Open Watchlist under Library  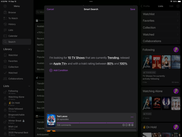click(17, 55)
